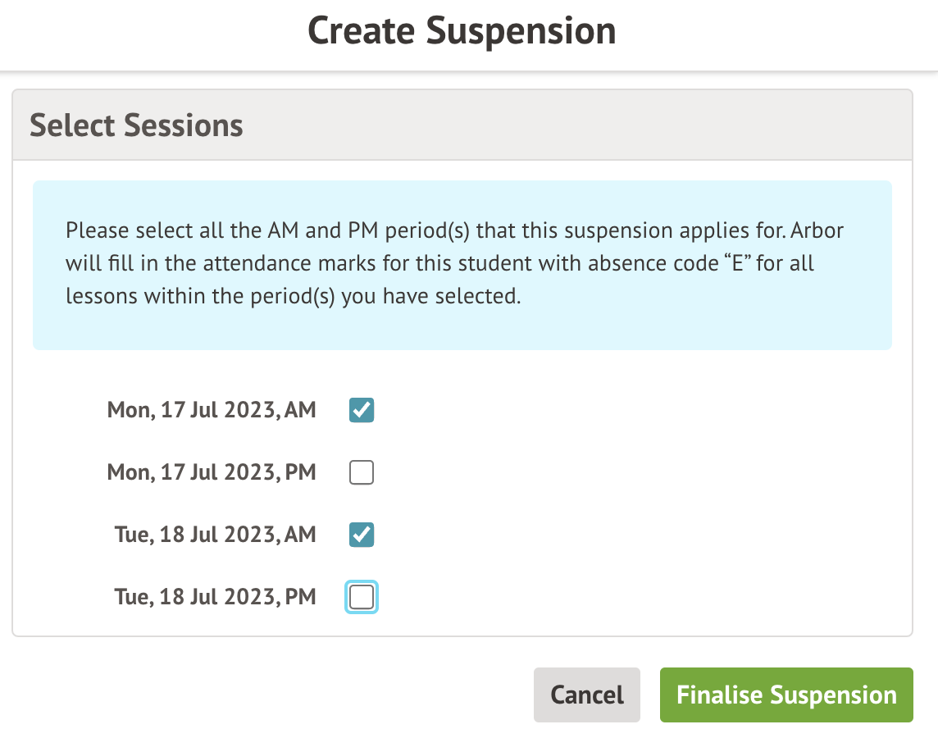Click "you have selected" at the notice end
This screenshot has height=738, width=938.
[x=430, y=296]
